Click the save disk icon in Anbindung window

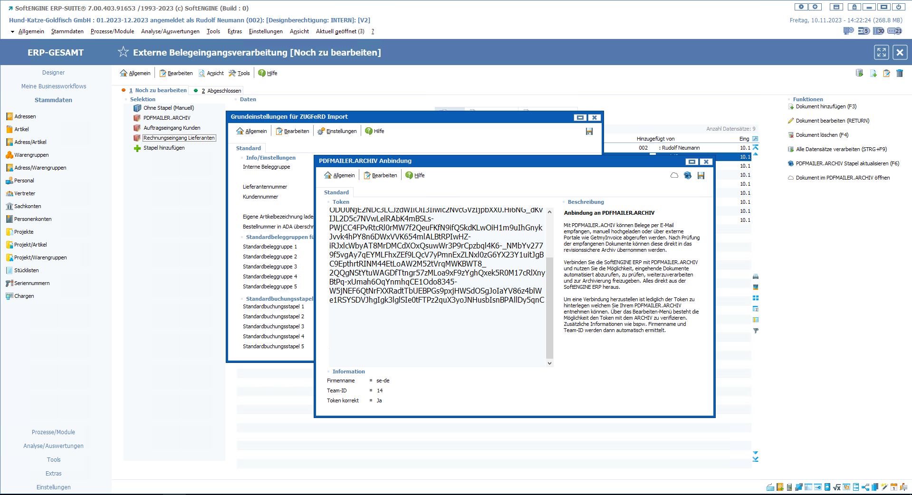pyautogui.click(x=701, y=175)
